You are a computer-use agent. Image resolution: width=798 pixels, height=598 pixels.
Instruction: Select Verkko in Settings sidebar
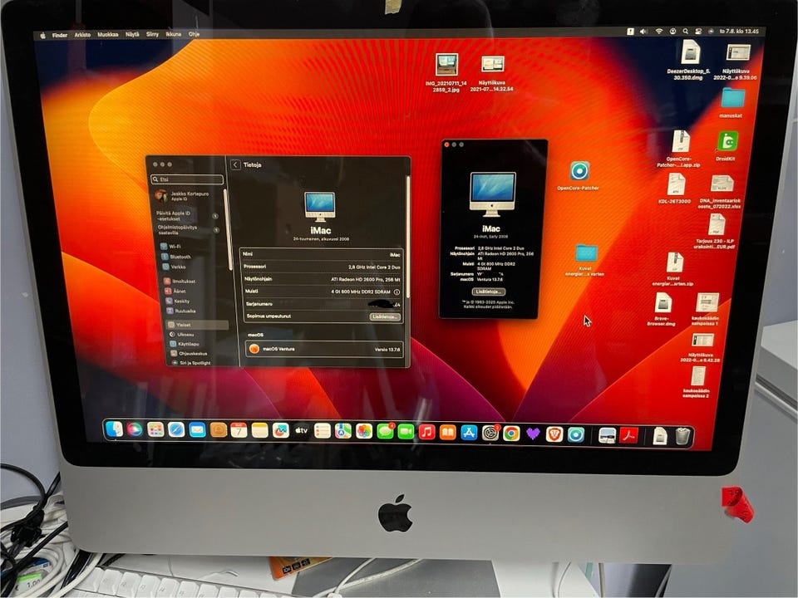coord(174,267)
